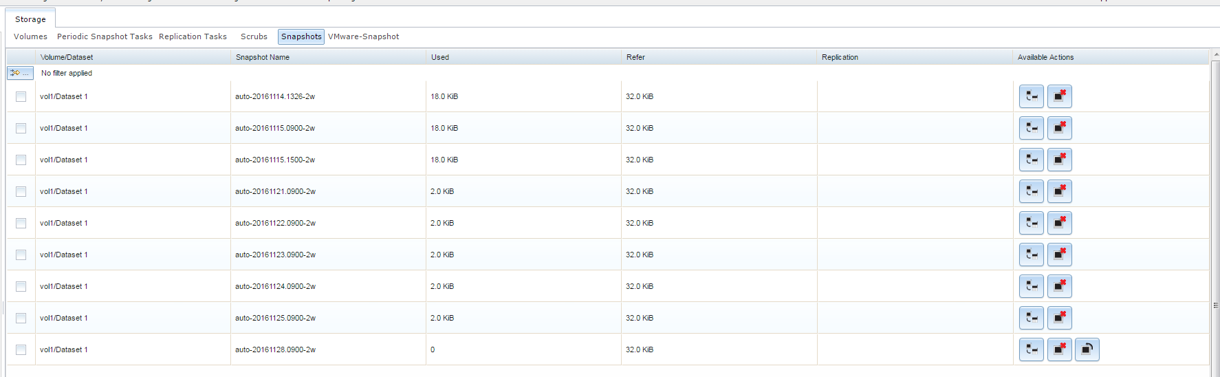
Task: Select checkbox for auto-20161122.0900-2w row
Action: 21,224
